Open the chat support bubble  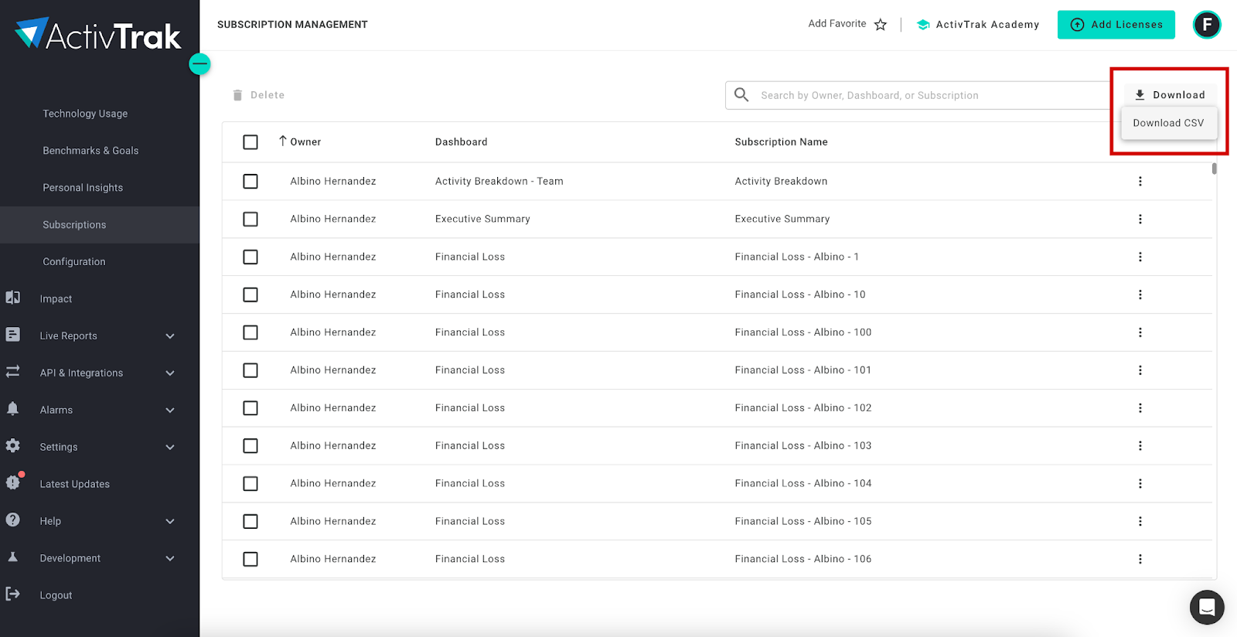point(1207,608)
